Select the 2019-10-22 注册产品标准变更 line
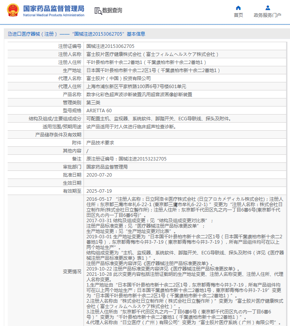The width and height of the screenshot is (290, 326). [x=163, y=269]
